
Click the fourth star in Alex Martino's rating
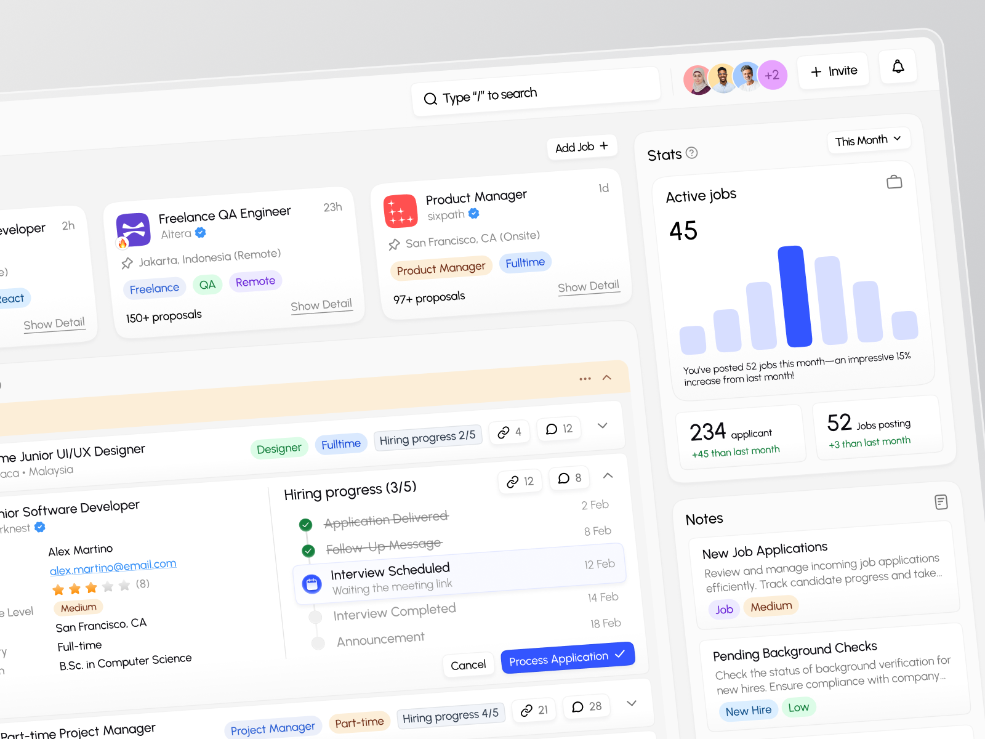[x=107, y=586]
